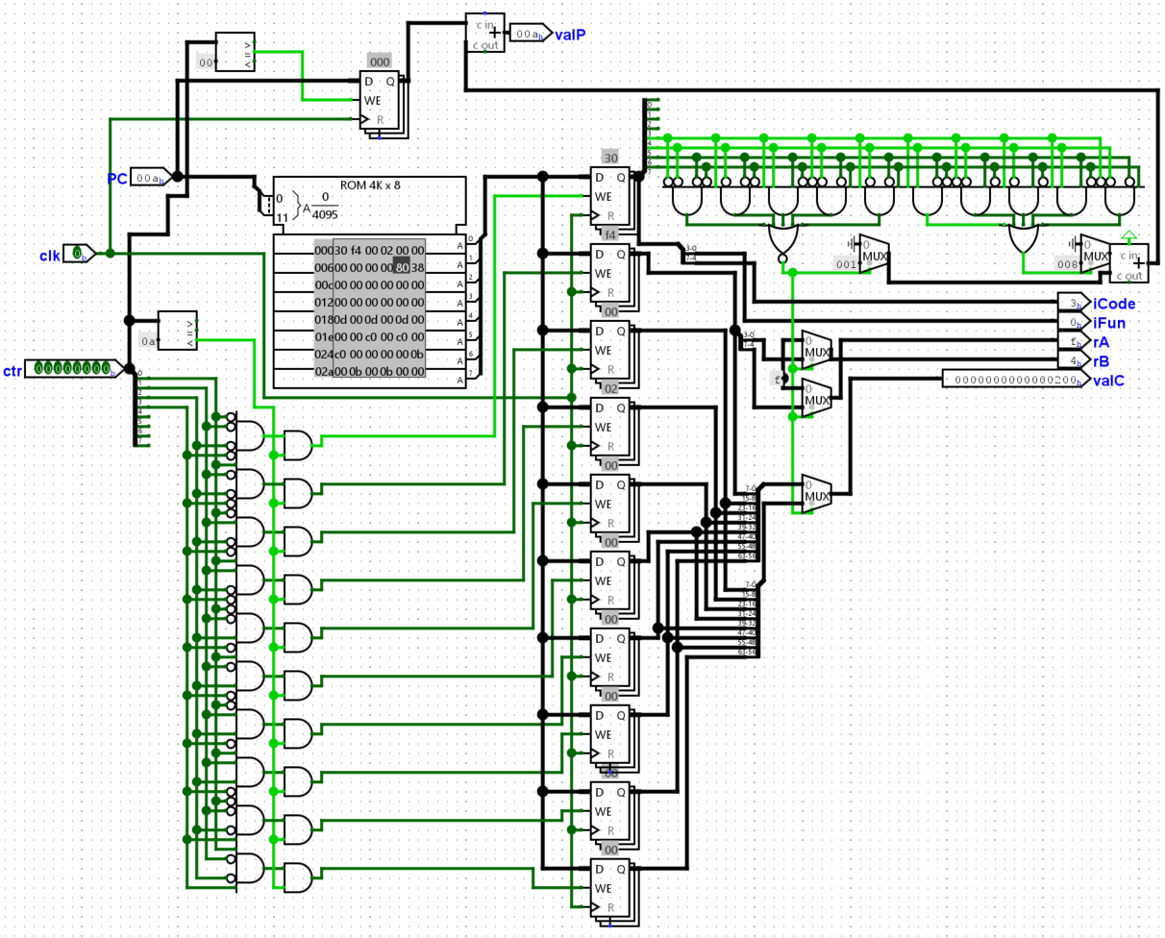
Task: Select the MUX driving the valC output
Action: pos(816,494)
